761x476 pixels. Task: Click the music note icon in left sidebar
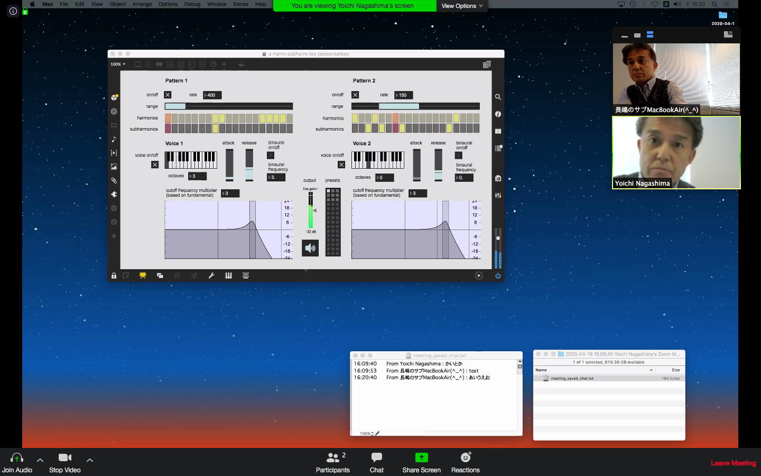point(114,139)
